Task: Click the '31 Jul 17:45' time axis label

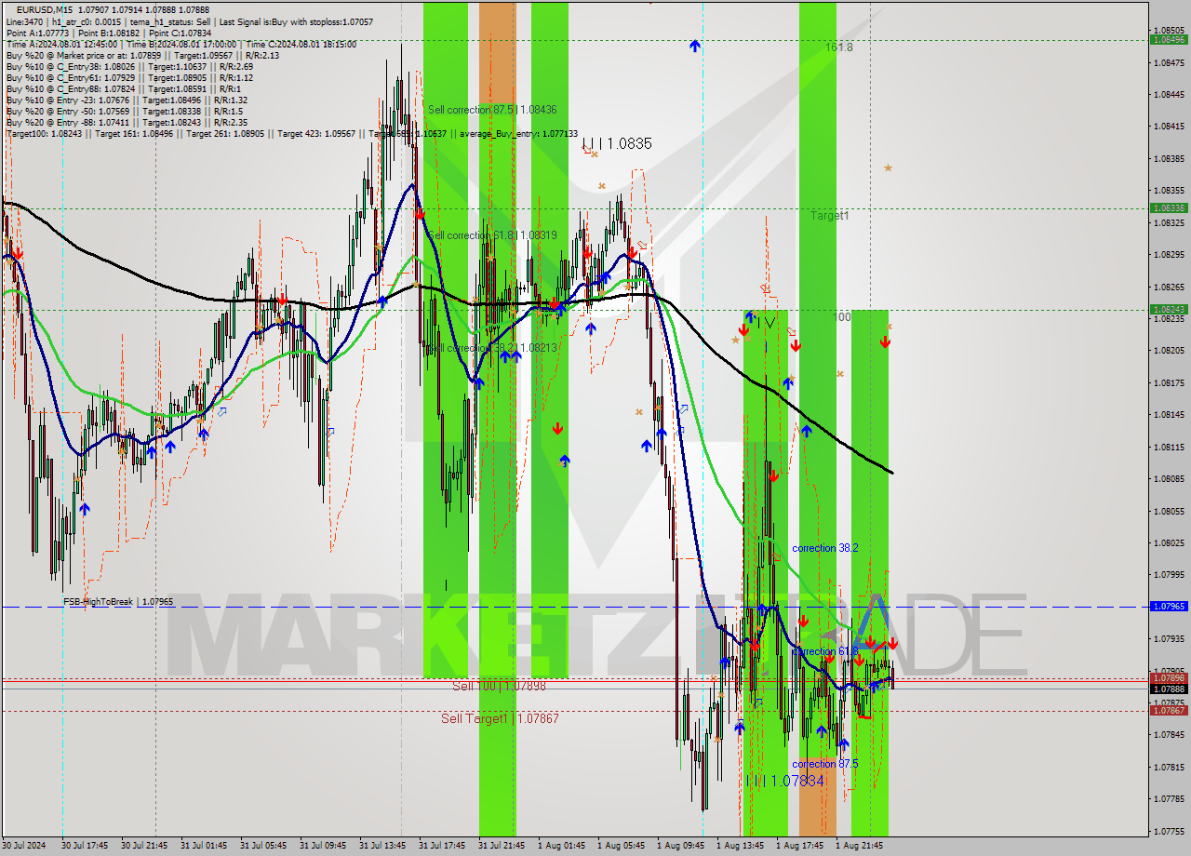Action: pyautogui.click(x=442, y=846)
